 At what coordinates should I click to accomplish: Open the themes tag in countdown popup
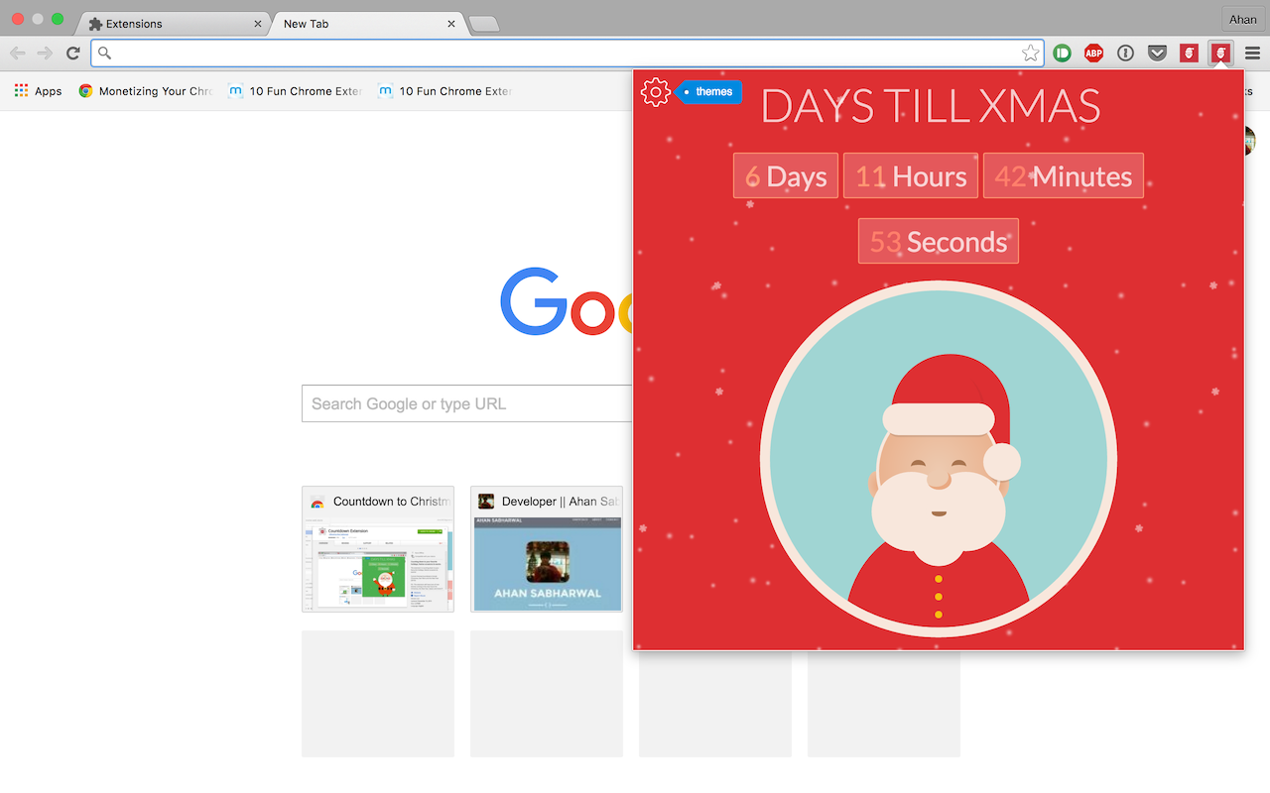(x=708, y=92)
